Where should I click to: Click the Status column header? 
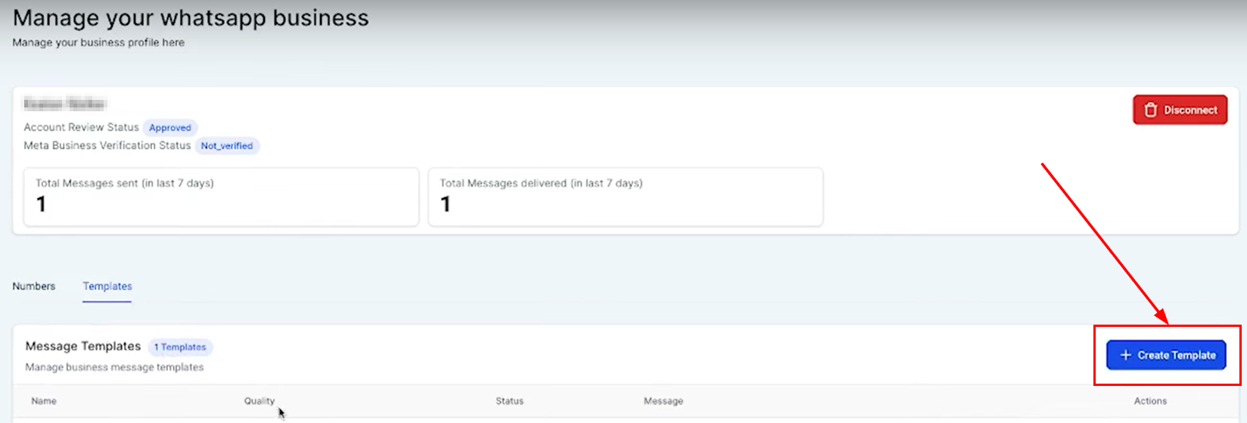(509, 401)
